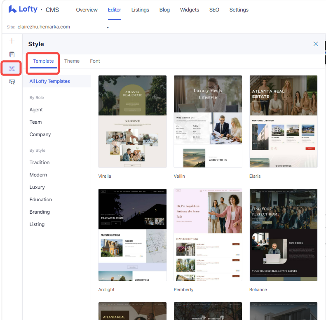Filter templates by Listing style
326x320 pixels.
(37, 224)
